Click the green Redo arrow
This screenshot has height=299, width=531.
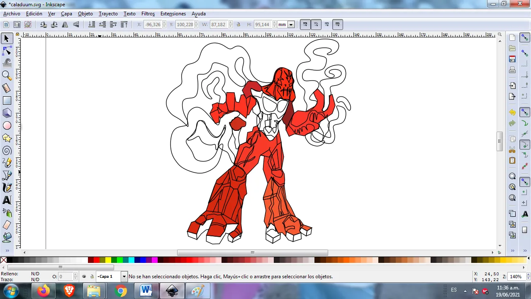coord(512,123)
